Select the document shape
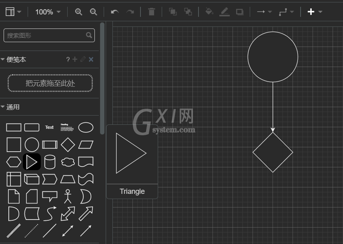 (86, 162)
